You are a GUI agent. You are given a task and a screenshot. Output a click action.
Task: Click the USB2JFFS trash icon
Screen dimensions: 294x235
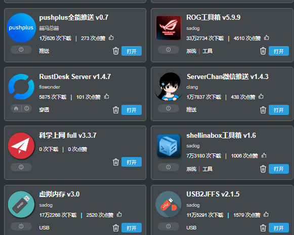tap(263, 228)
